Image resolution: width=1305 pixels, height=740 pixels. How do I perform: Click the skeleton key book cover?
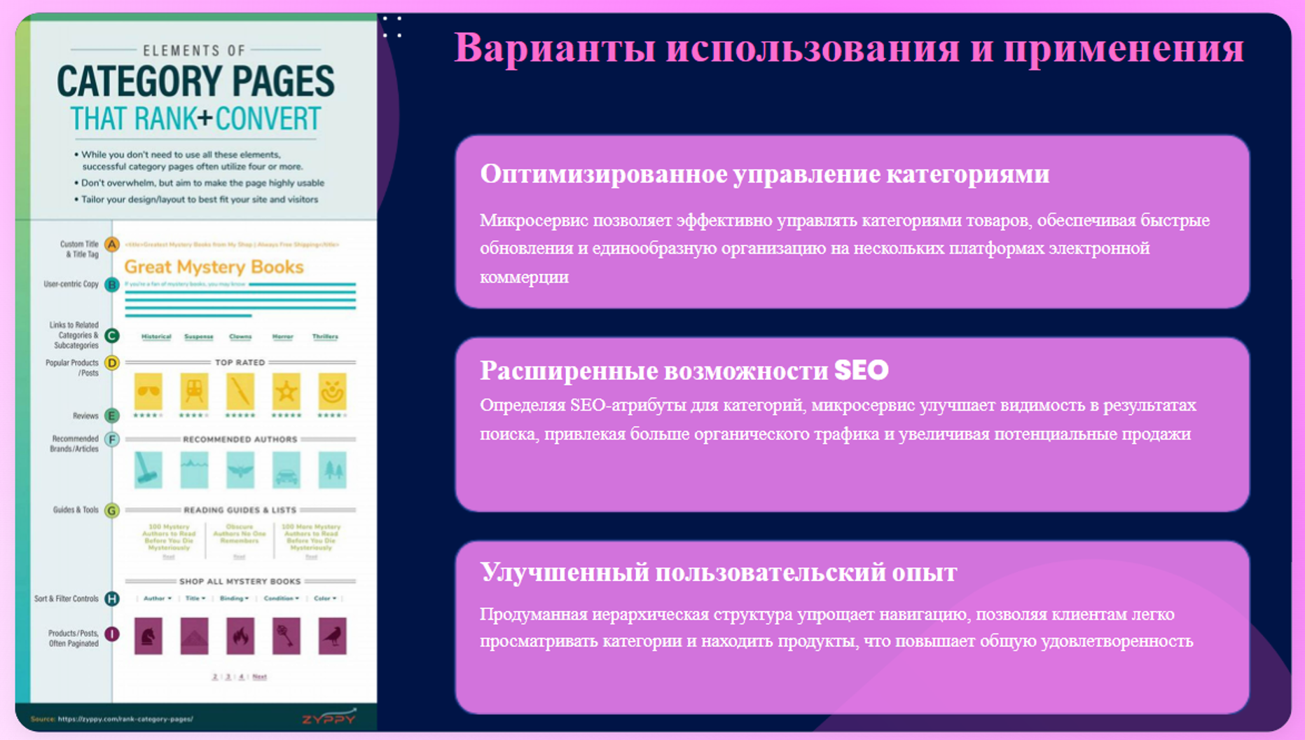(x=286, y=636)
